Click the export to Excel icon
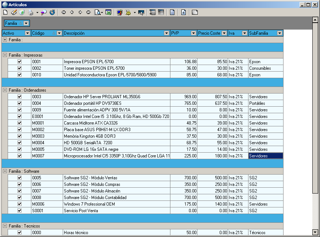Viewport: 320px width, 237px height. 108,12
